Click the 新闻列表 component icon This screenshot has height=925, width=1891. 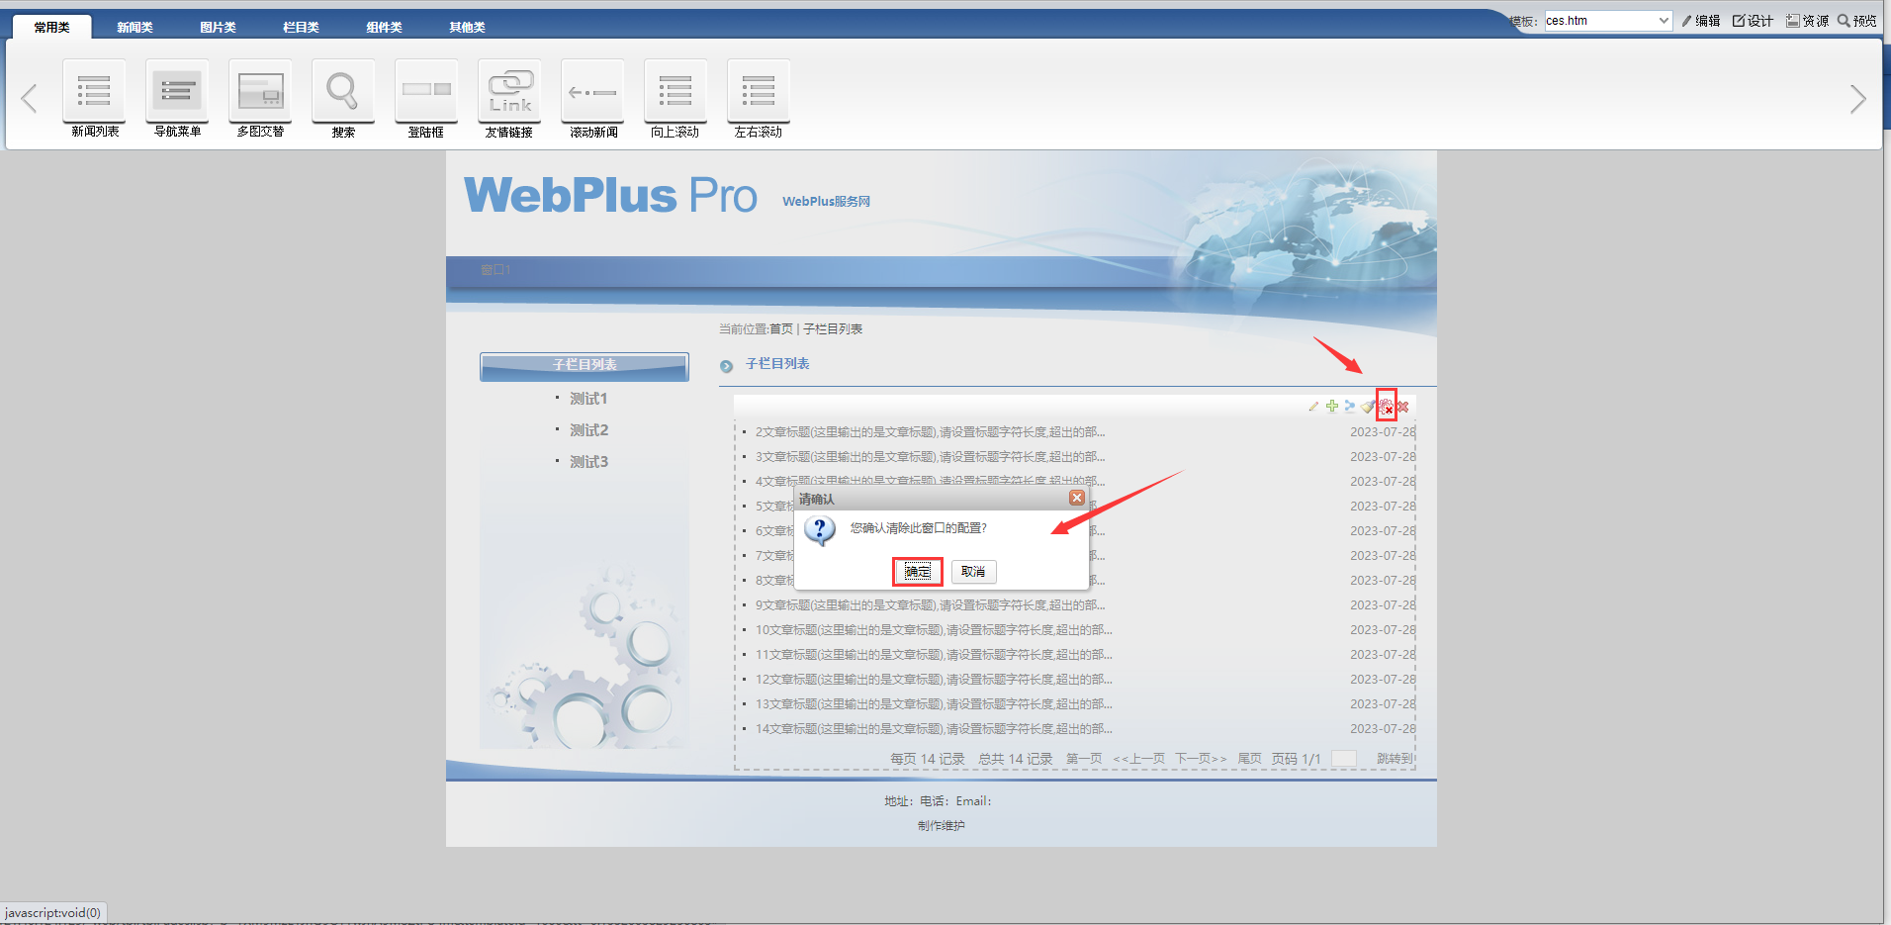click(x=94, y=91)
